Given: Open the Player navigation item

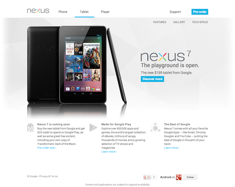Looking at the screenshot, I should click(105, 12).
